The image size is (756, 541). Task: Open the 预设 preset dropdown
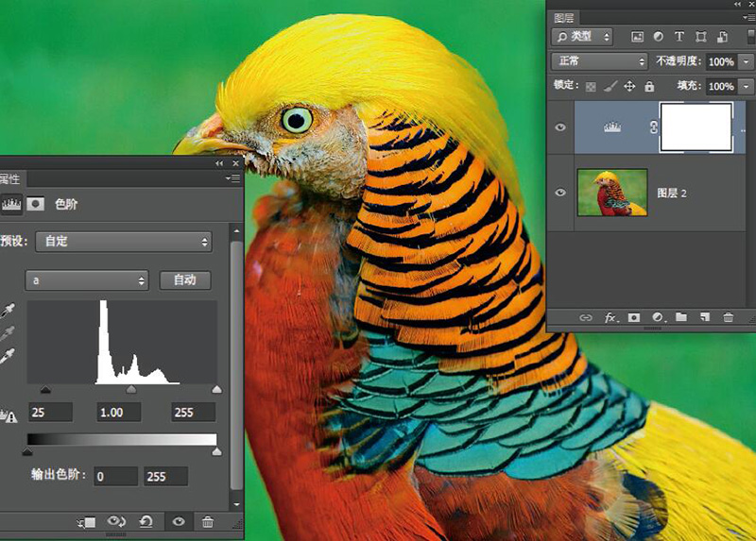pyautogui.click(x=123, y=242)
